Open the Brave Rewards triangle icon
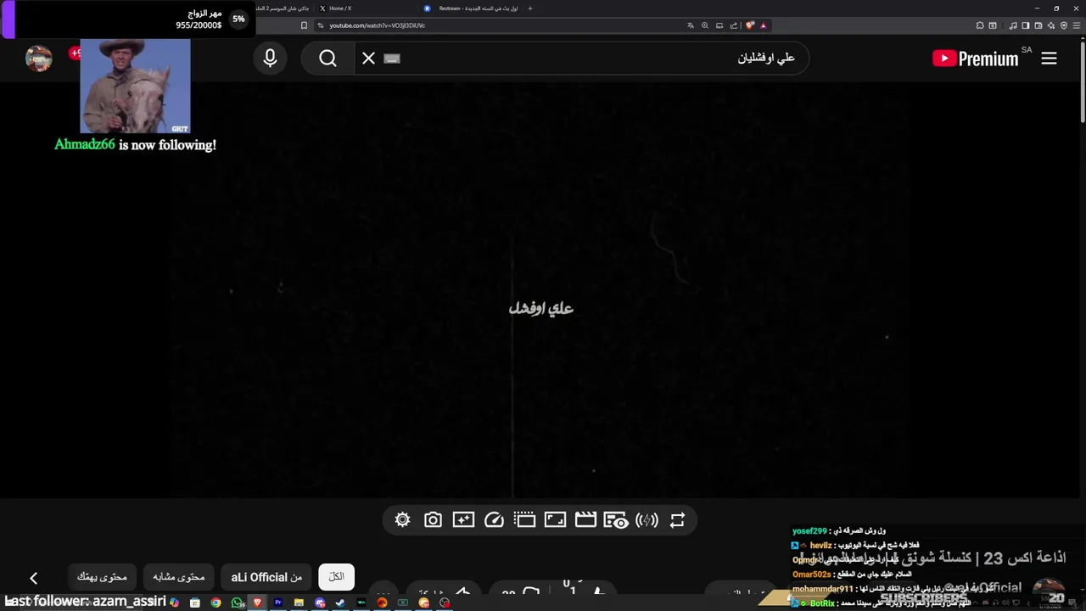Viewport: 1086px width, 611px height. 764,25
